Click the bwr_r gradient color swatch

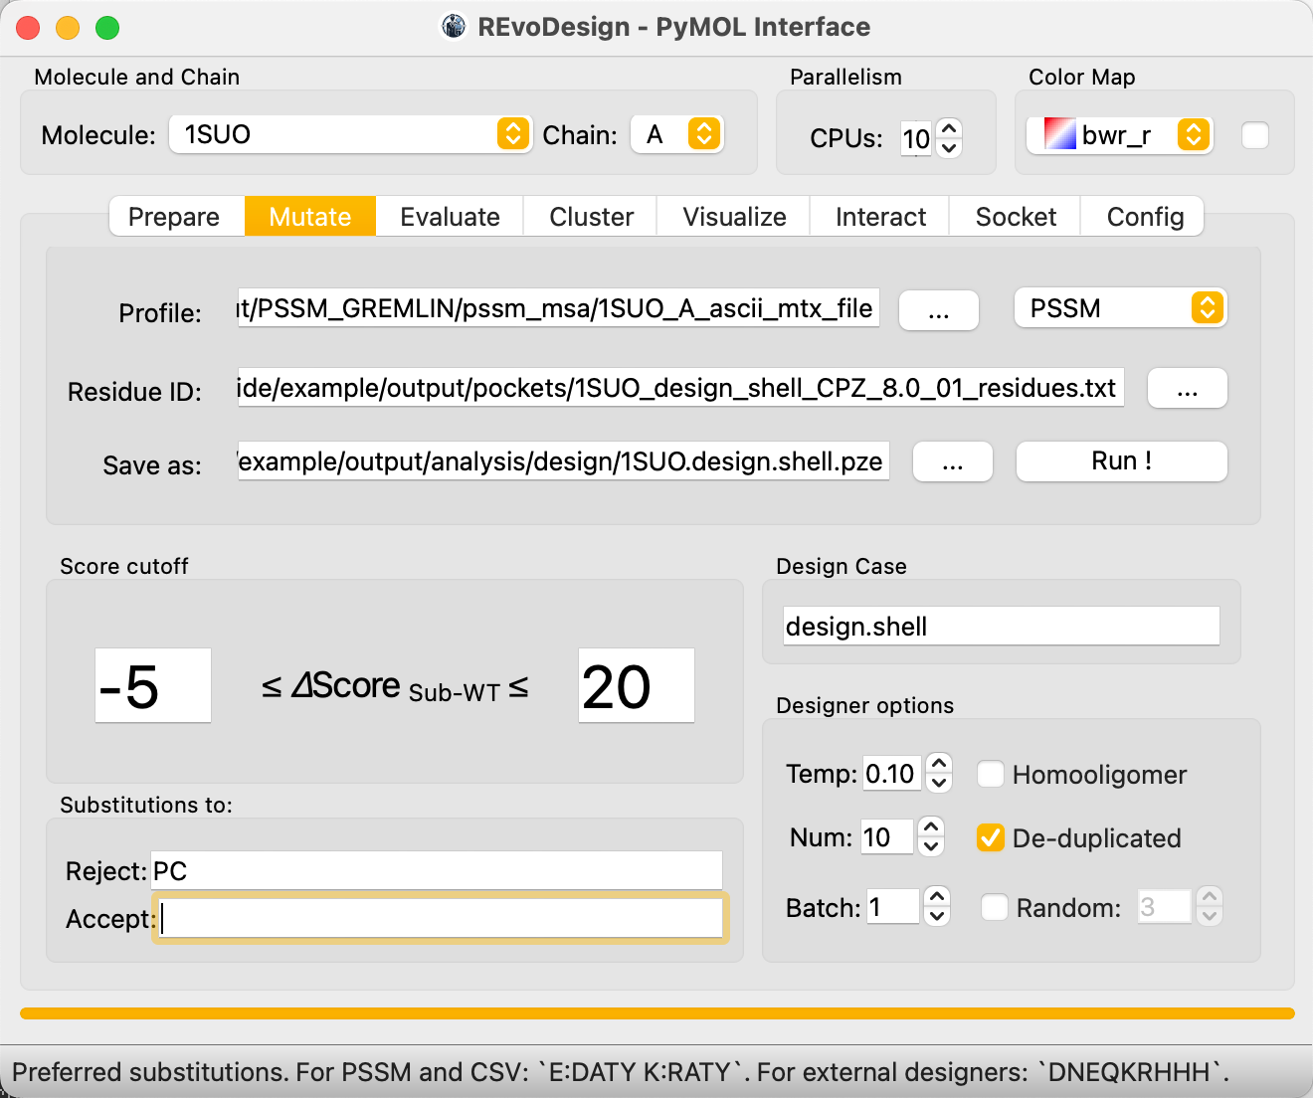1059,134
